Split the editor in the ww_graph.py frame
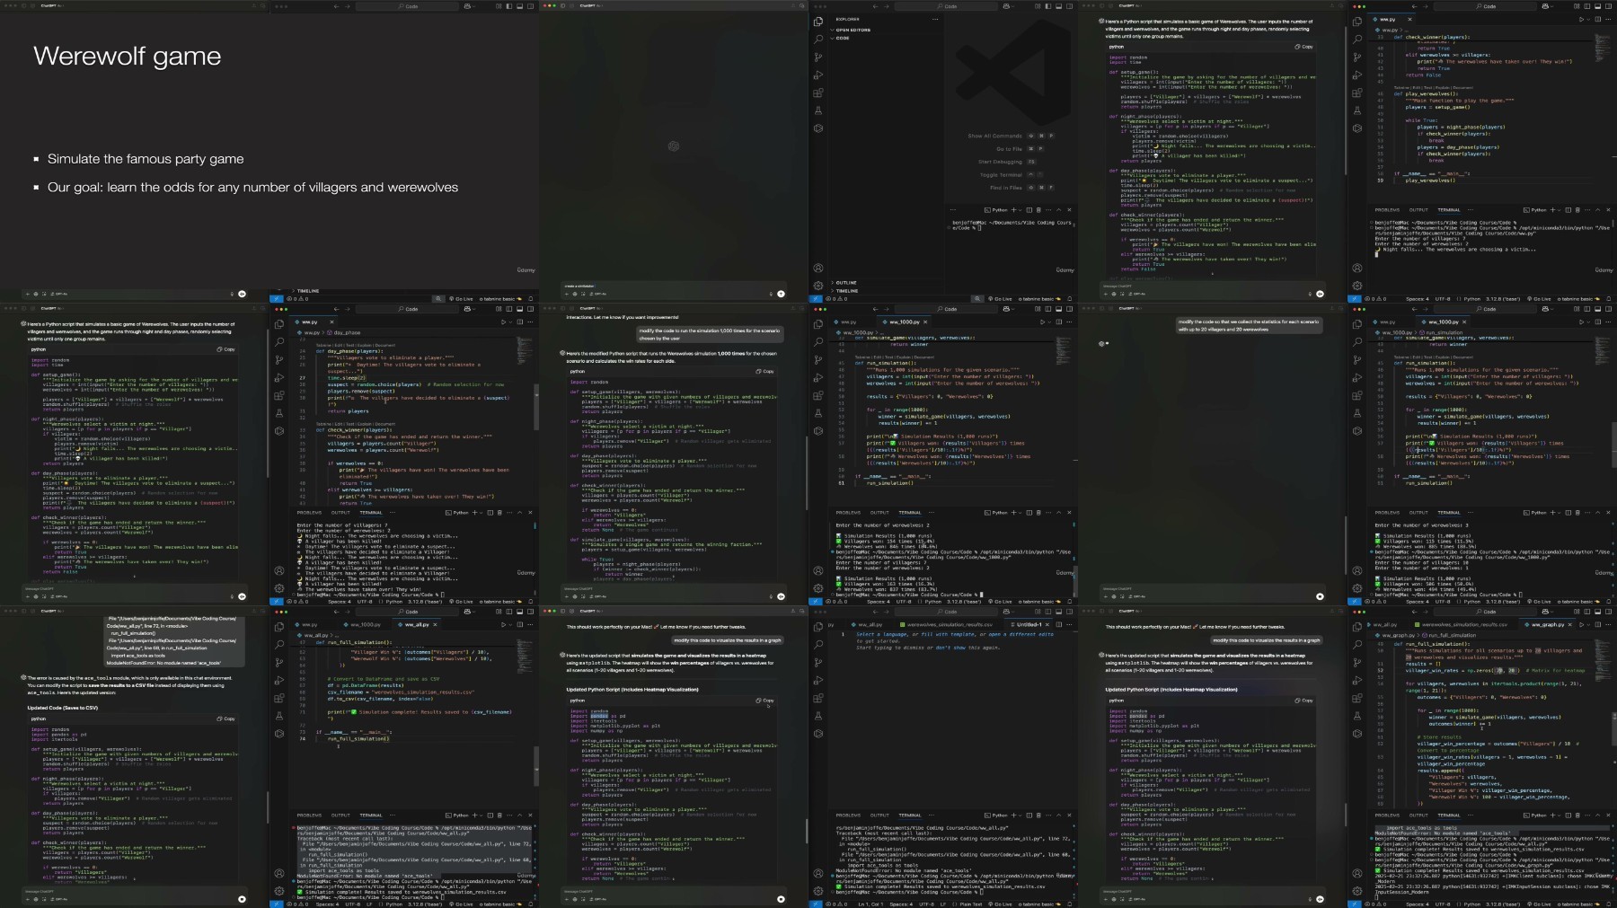 click(1597, 624)
